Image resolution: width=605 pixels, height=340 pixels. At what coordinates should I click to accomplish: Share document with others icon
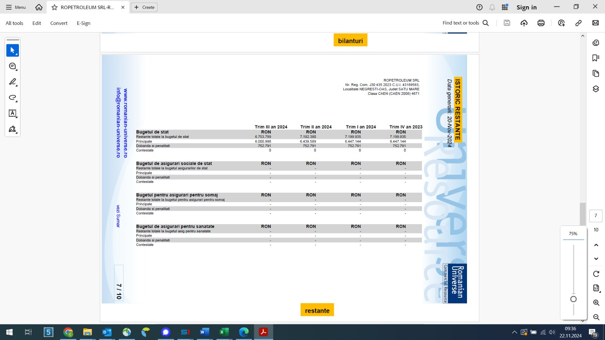562,23
